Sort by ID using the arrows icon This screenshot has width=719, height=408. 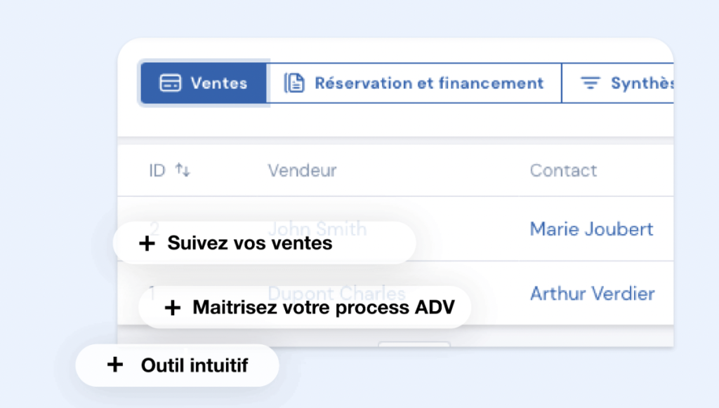tap(183, 170)
